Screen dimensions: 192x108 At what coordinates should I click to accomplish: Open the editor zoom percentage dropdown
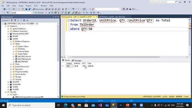tap(68, 57)
